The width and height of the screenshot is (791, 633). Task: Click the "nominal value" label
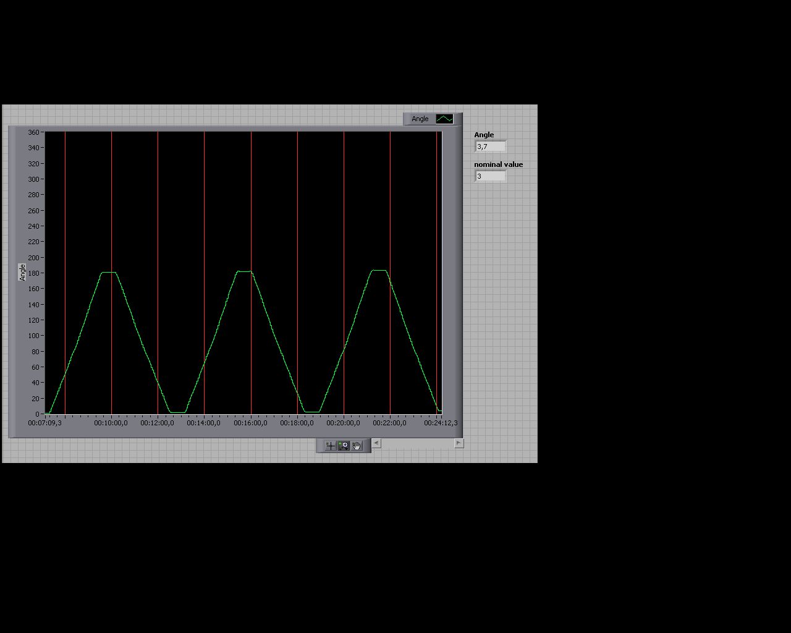[x=499, y=164]
